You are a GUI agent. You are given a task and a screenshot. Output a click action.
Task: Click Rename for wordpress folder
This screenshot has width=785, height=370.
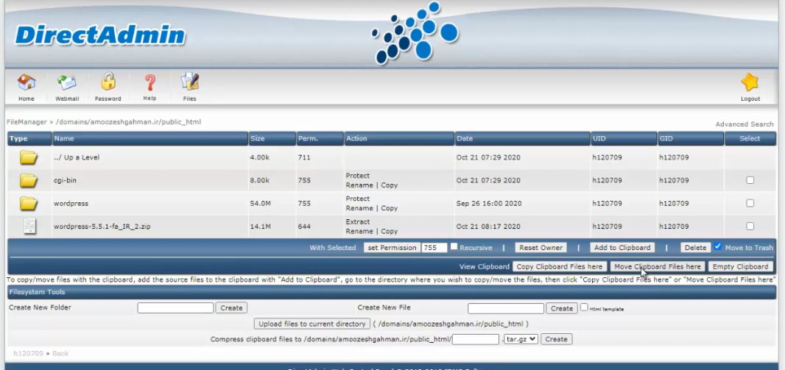[359, 208]
